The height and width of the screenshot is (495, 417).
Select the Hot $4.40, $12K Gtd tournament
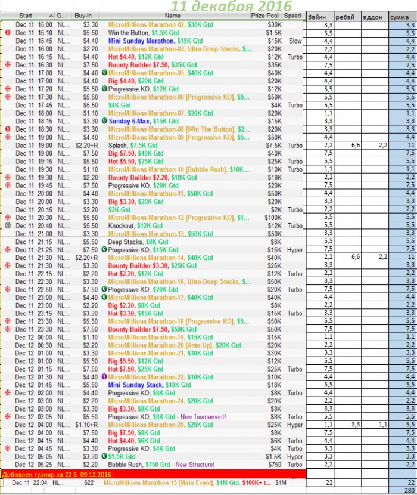click(136, 57)
